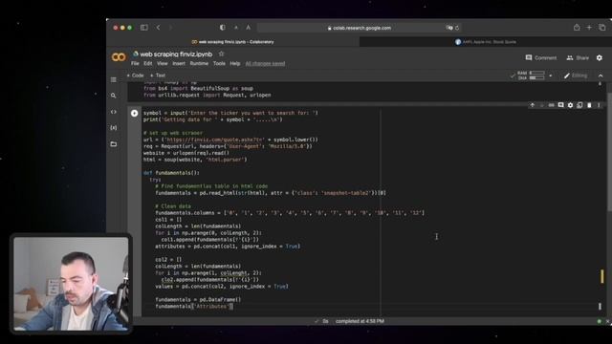This screenshot has width=612, height=344.
Task: Open find and replace sidebar panel
Action: [114, 96]
